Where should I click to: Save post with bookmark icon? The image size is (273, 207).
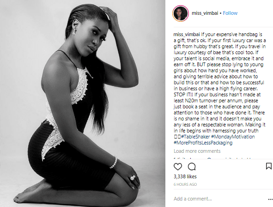tap(269, 166)
